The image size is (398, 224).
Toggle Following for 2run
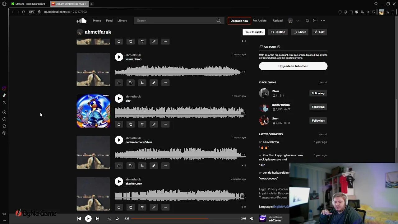(x=318, y=120)
